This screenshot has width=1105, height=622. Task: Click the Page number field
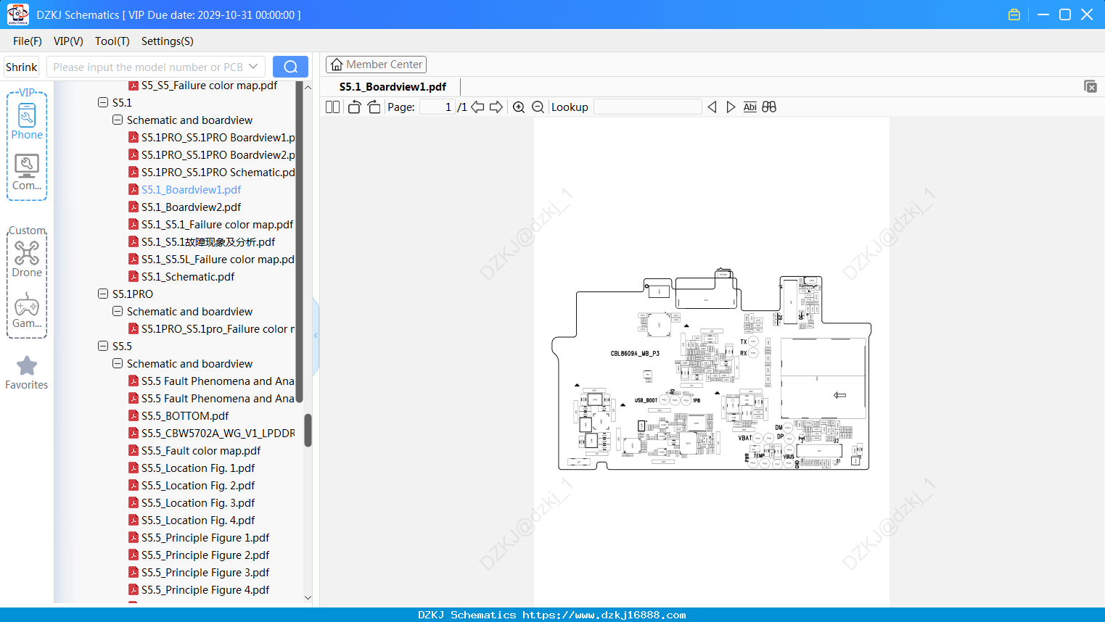pos(438,107)
